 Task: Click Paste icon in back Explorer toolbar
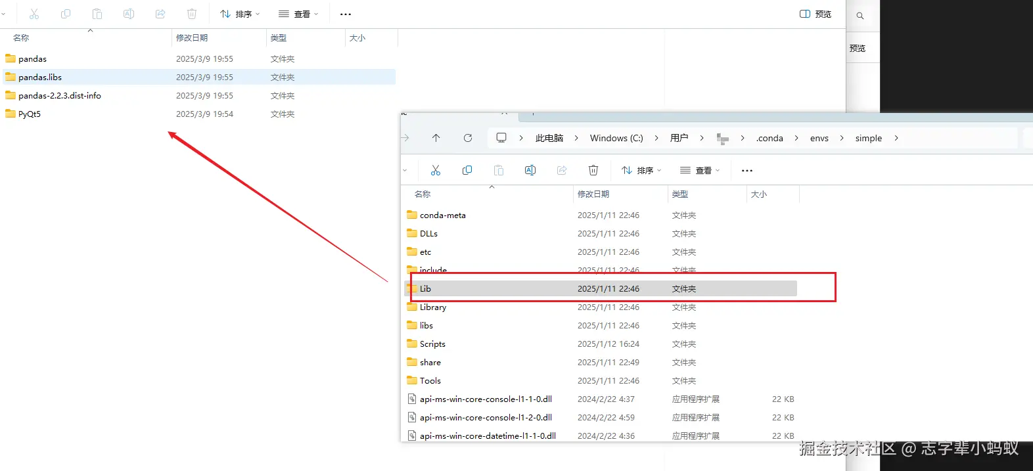coord(97,14)
